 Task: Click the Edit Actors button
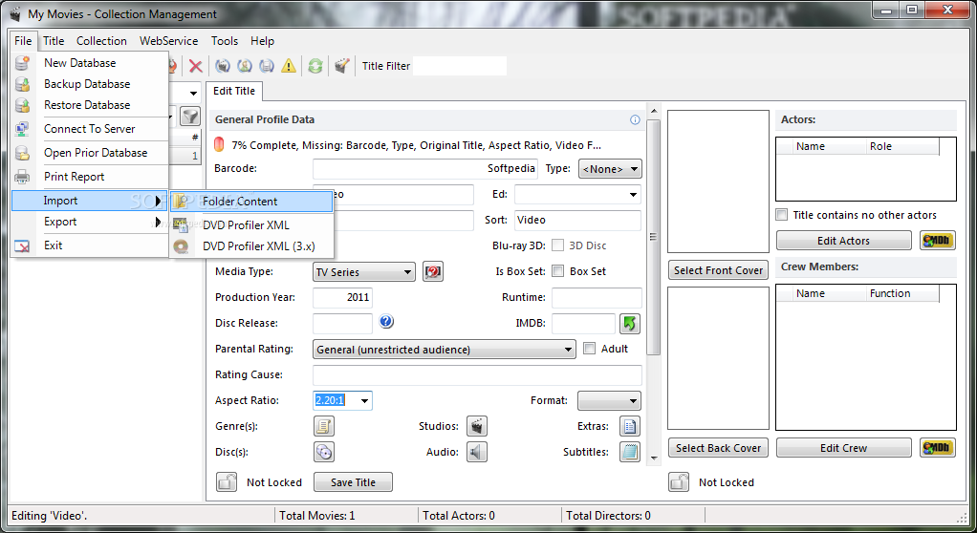[844, 241]
